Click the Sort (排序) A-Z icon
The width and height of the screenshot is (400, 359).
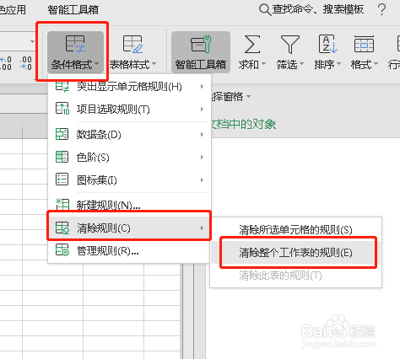(x=328, y=44)
